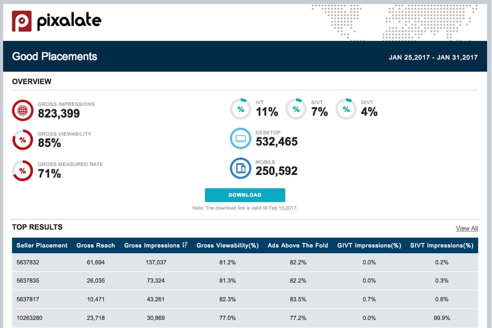The width and height of the screenshot is (492, 328).
Task: Click the Gross Viewability percent icon
Action: (22, 140)
